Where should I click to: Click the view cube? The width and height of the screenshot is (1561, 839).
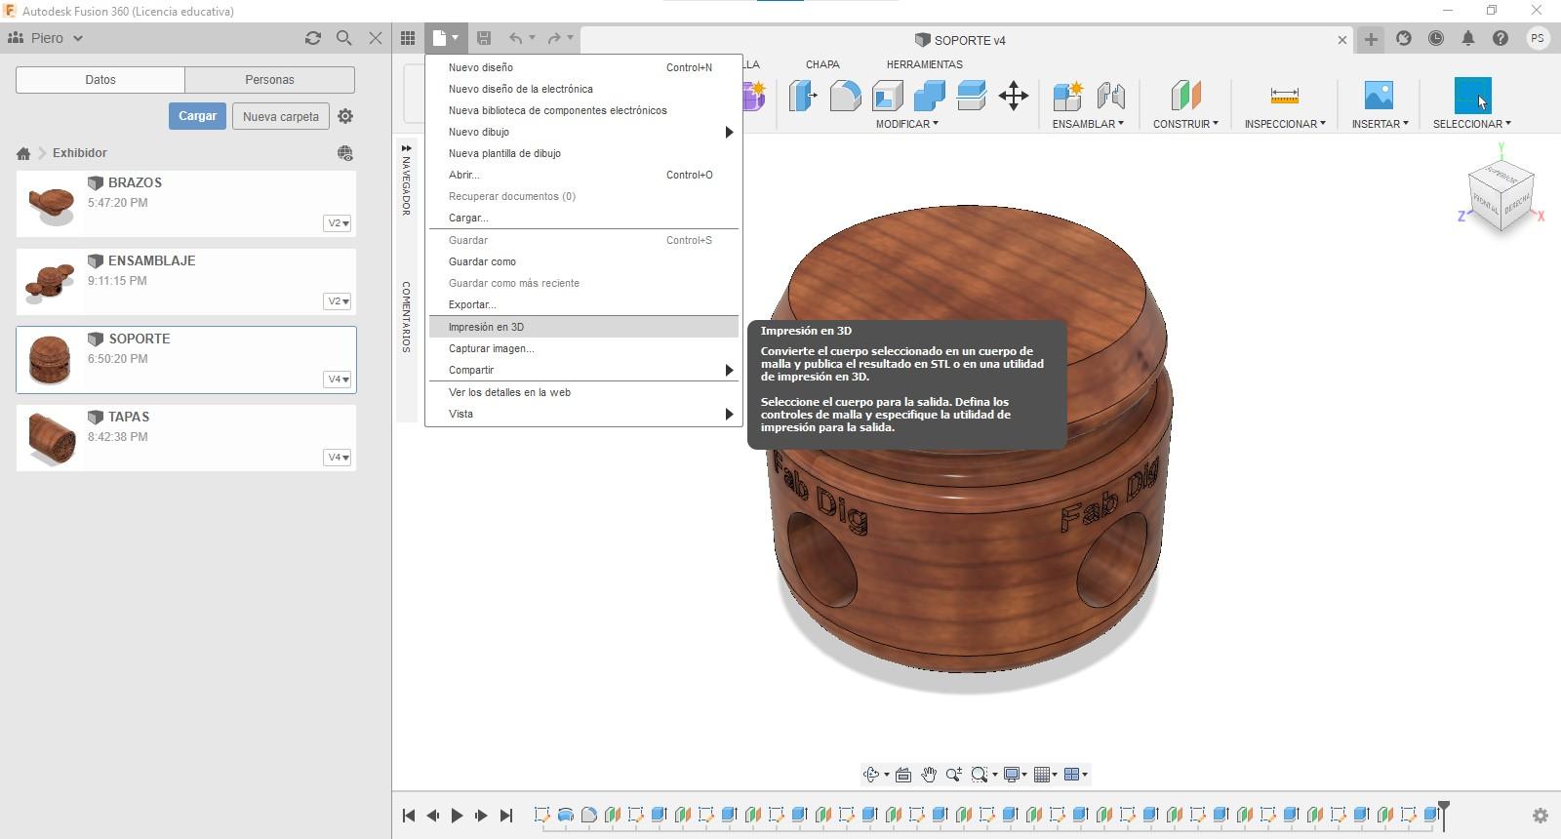(1501, 198)
